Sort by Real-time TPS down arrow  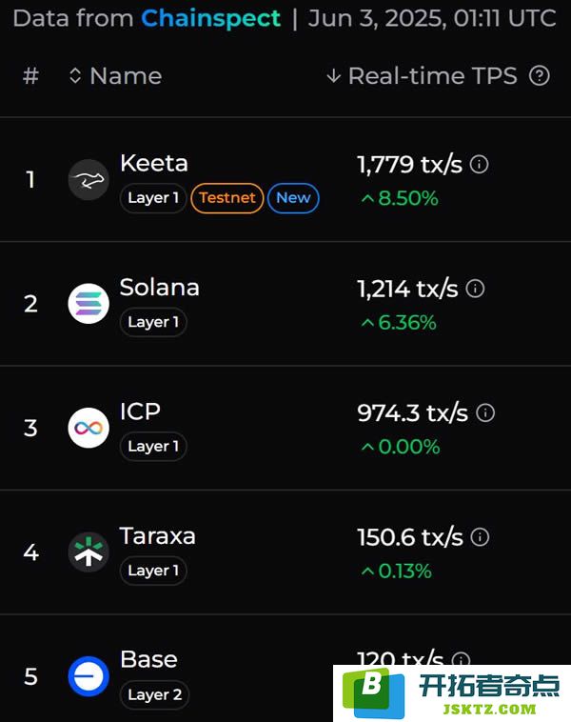pyautogui.click(x=334, y=76)
